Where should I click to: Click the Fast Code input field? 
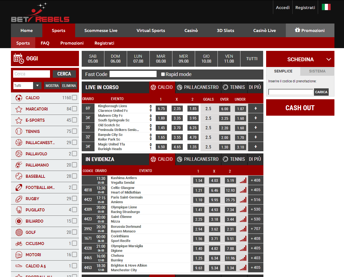(x=133, y=74)
